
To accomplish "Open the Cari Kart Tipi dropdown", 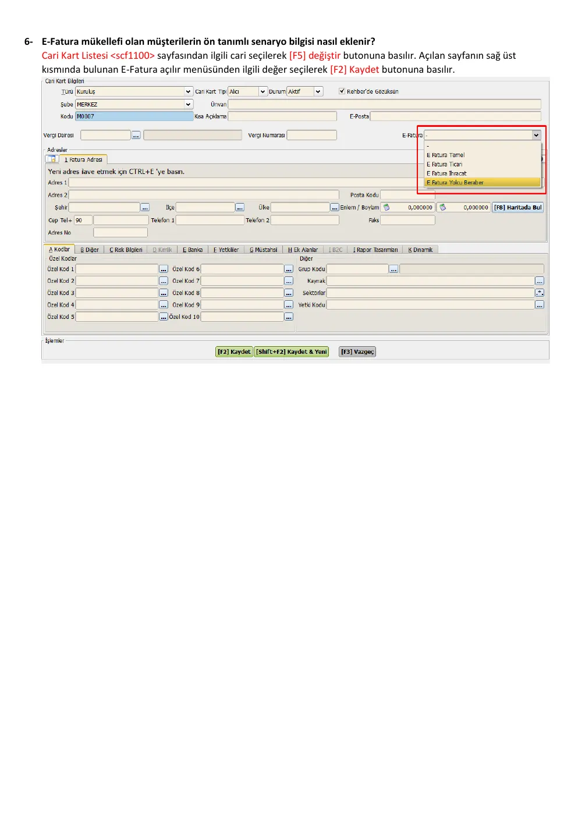I will (x=263, y=92).
